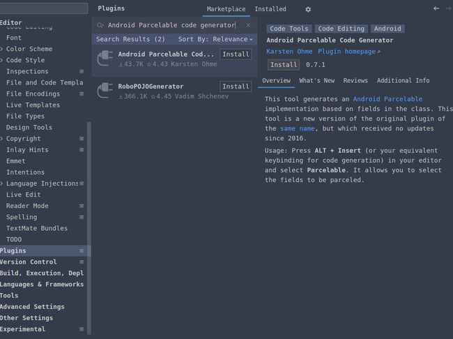
Task: Click the Code Tools tag
Action: pos(289,29)
